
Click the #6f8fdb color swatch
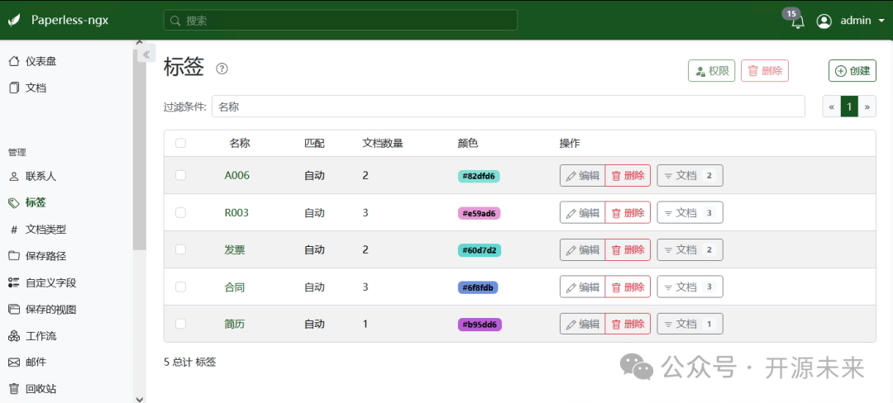(478, 287)
